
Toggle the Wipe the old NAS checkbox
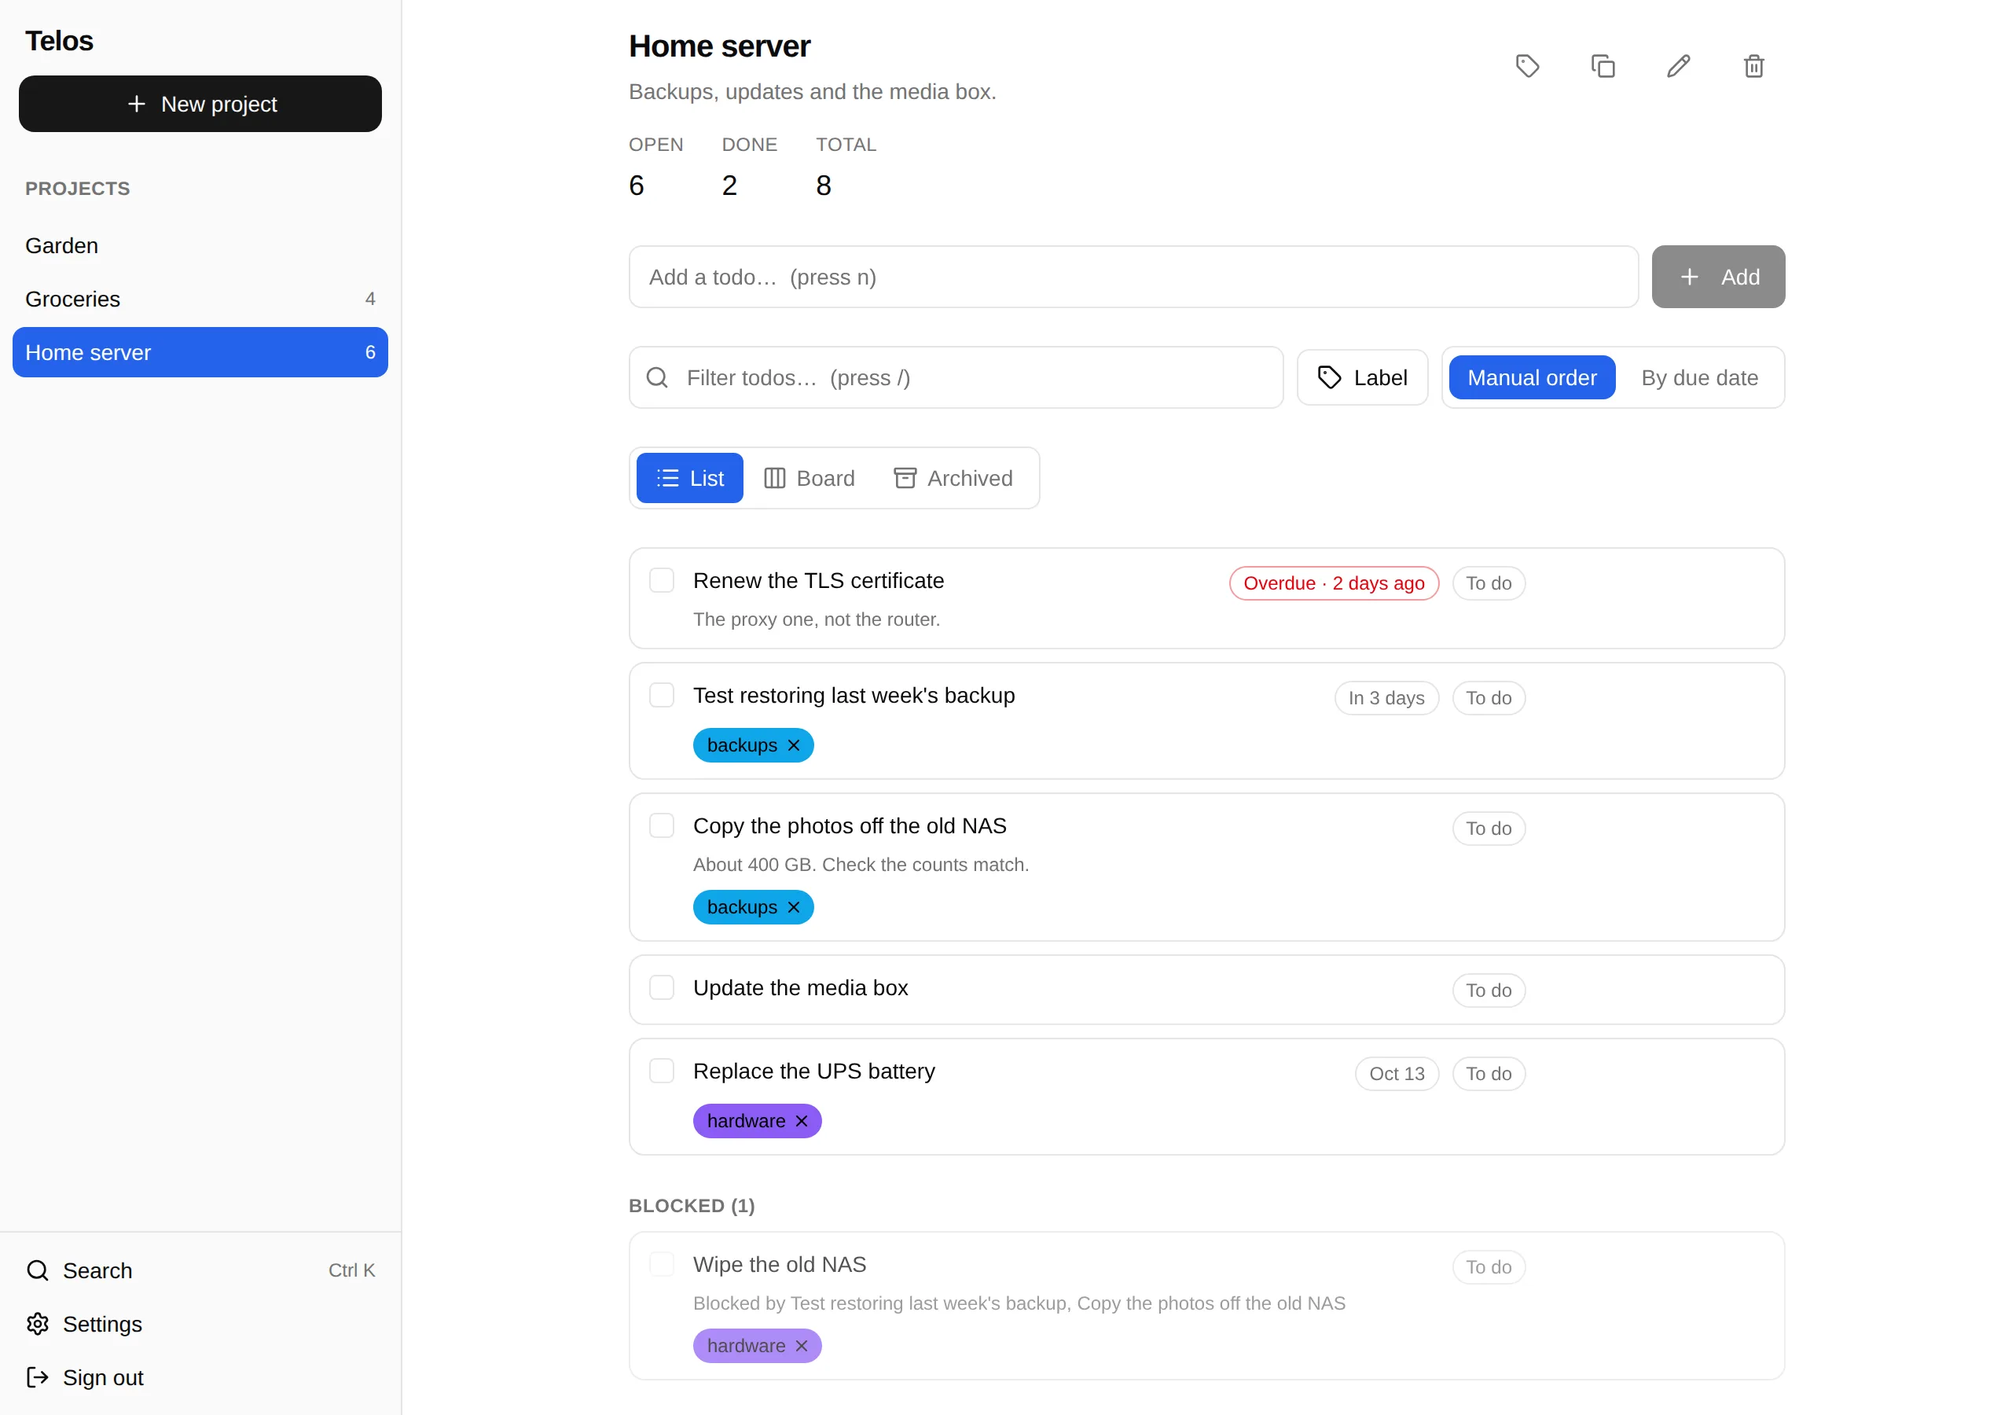pyautogui.click(x=662, y=1264)
